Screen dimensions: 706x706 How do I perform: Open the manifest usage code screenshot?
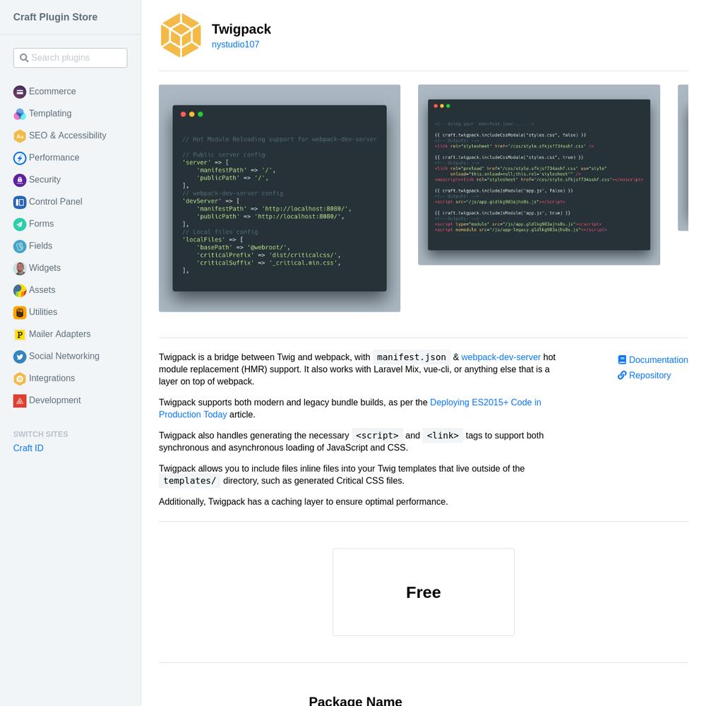click(539, 175)
